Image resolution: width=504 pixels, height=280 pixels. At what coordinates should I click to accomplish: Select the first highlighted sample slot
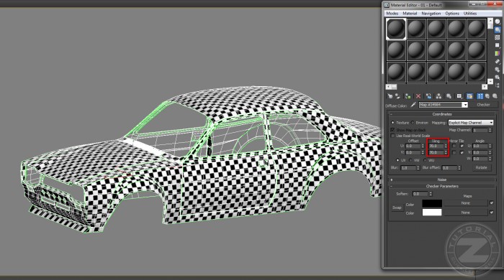[x=396, y=29]
